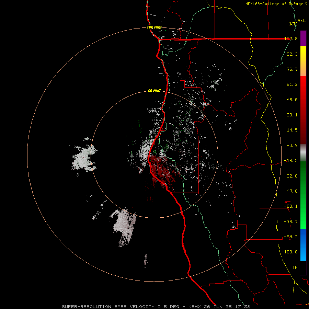Image resolution: width=309 pixels, height=309 pixels.
Task: Select the -63.1 legend value
Action: [x=291, y=206]
